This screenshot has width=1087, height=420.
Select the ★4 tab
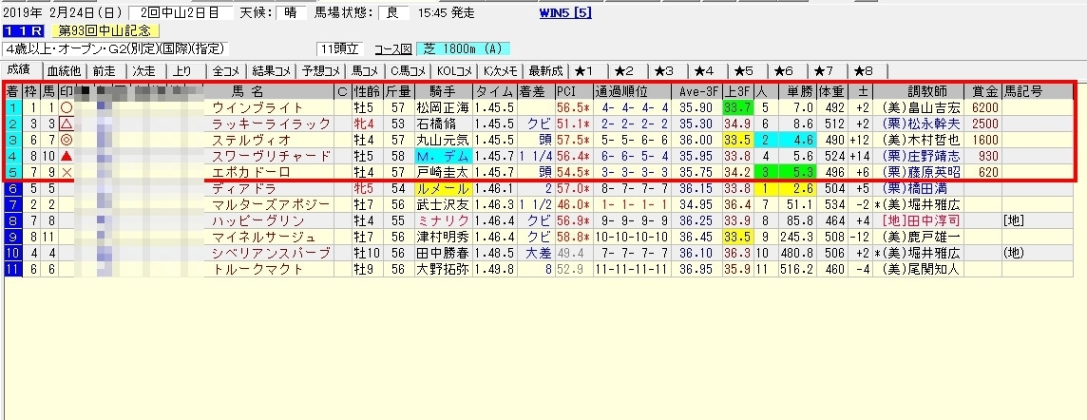click(x=705, y=70)
